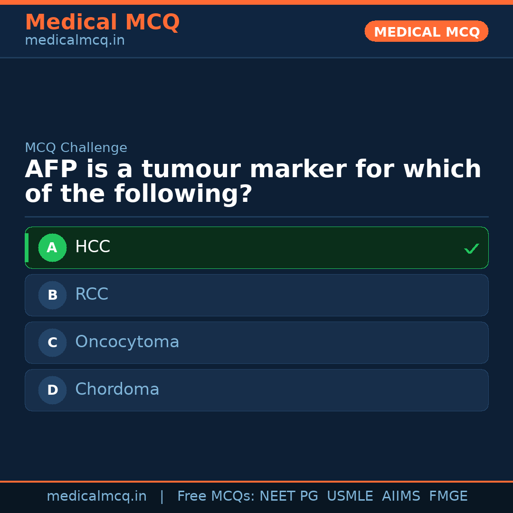Pick the Oncocytoma answer text
The width and height of the screenshot is (513, 513).
tap(127, 342)
